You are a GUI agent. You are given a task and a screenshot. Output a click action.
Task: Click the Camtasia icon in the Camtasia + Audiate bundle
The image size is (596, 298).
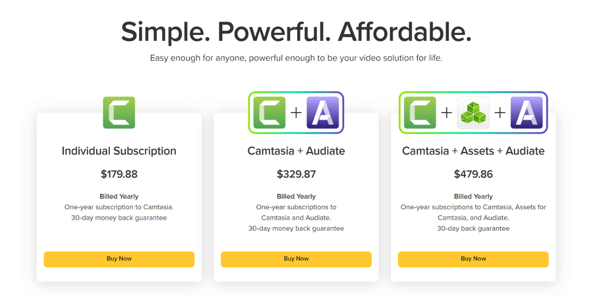point(270,113)
